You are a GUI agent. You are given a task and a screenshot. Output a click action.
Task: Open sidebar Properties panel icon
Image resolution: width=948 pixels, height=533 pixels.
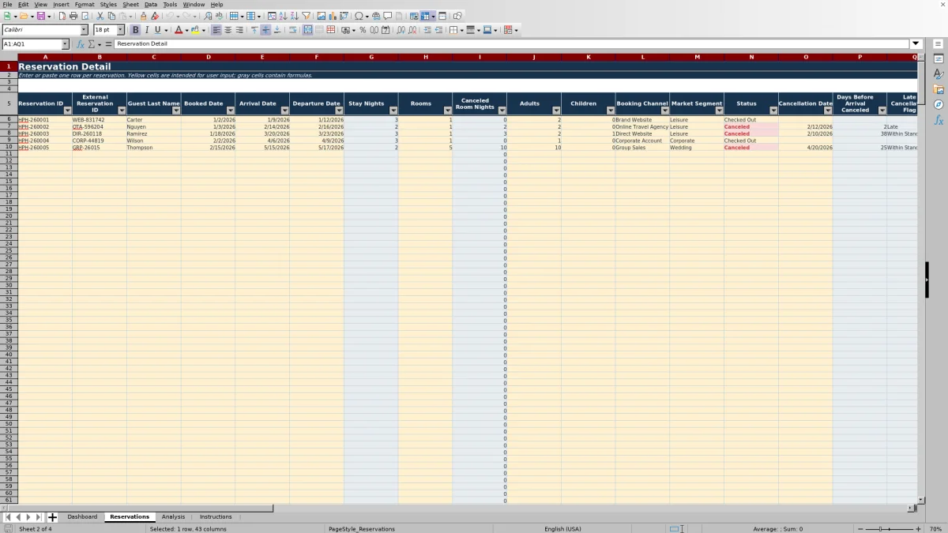(x=938, y=59)
